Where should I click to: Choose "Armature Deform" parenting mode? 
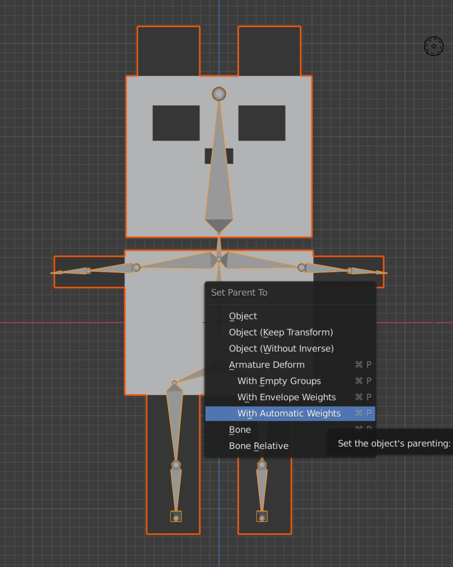click(267, 364)
